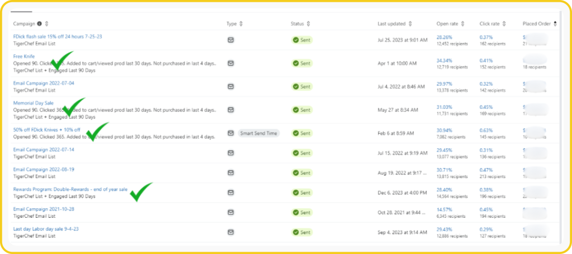Screen dimensions: 572x254
Task: Click the email icon for the Rewards Program campaign
Action: [x=230, y=193]
